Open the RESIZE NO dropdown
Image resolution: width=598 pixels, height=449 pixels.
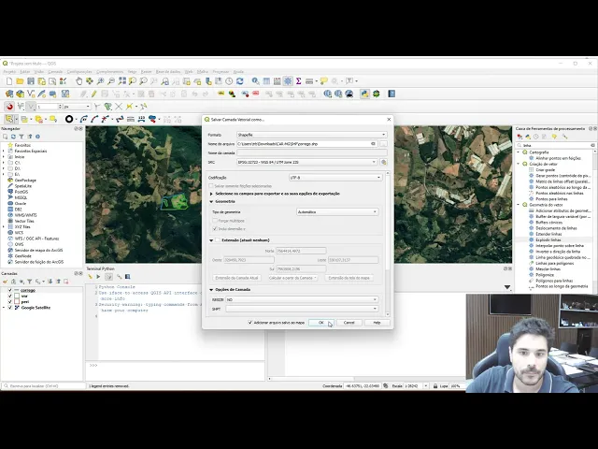(x=302, y=299)
